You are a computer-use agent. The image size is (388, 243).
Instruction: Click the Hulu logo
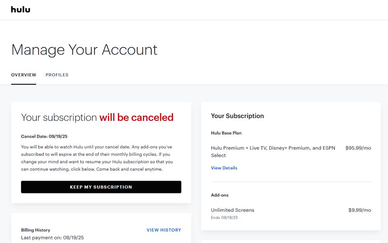[21, 9]
